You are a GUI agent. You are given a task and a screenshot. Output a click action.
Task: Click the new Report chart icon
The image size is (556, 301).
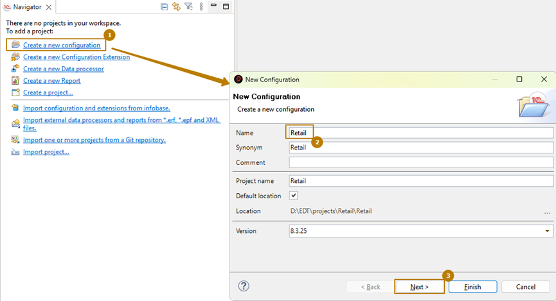(15, 81)
